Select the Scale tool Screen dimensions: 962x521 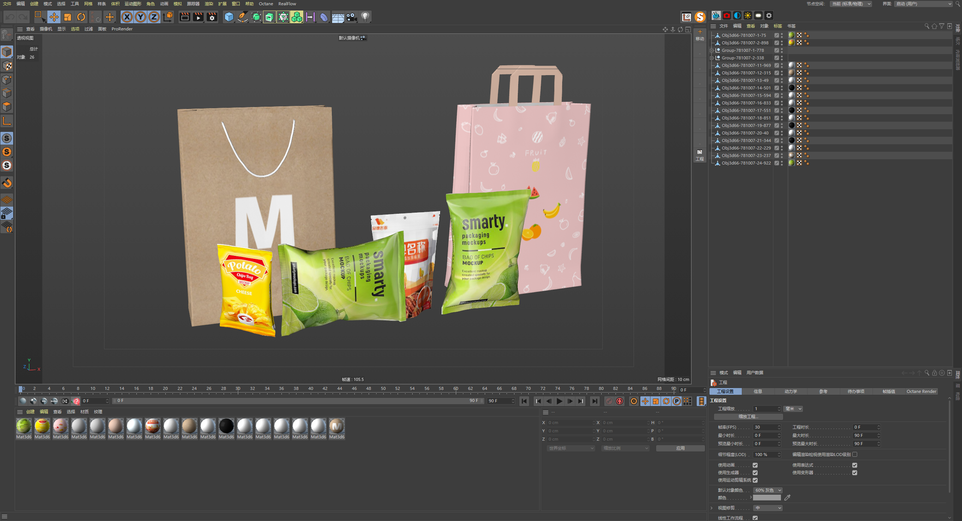pos(68,17)
